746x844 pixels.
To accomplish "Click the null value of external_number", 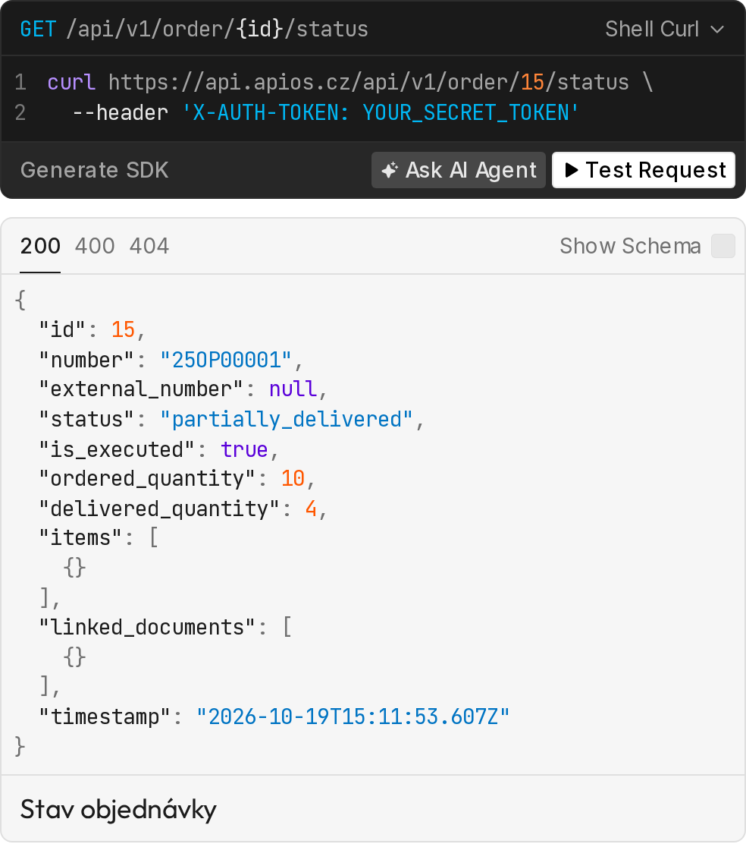I will tap(293, 389).
